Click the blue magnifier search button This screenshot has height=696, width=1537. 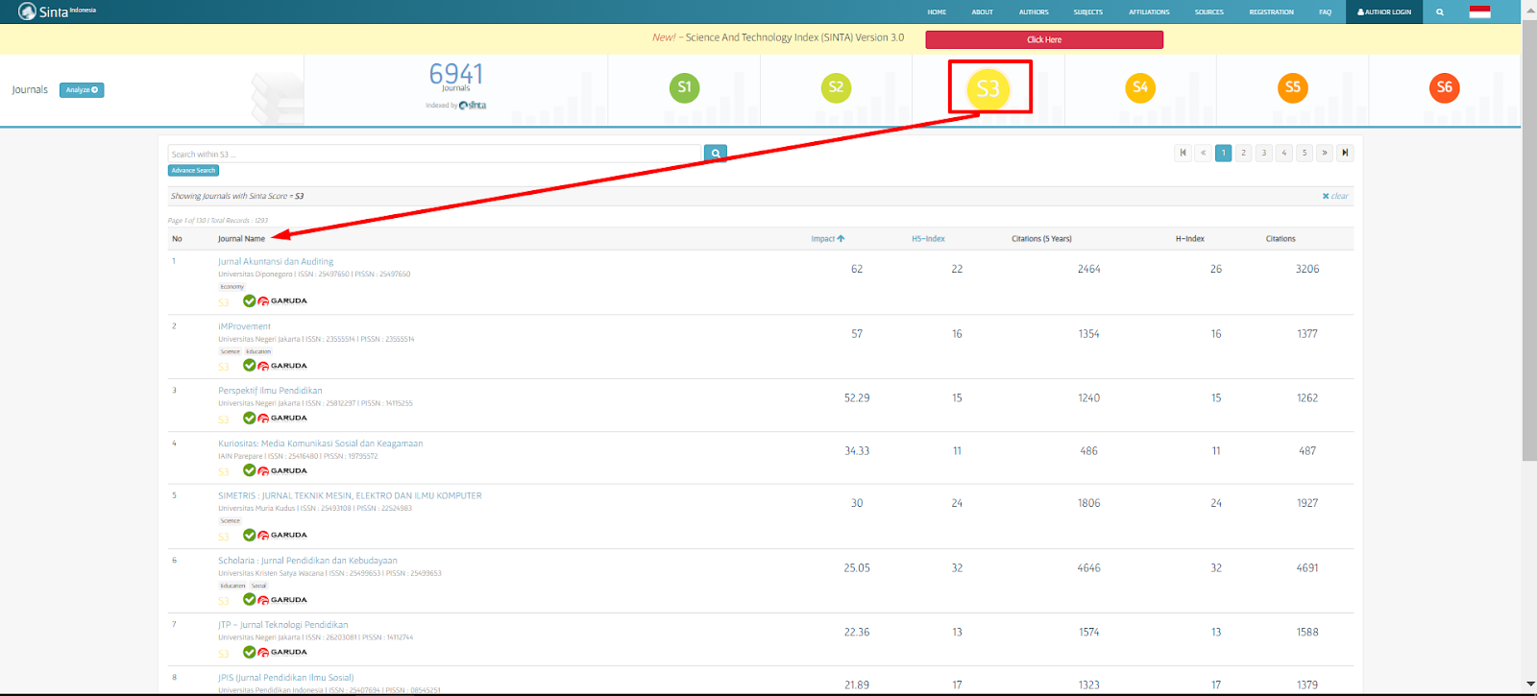[x=716, y=154]
